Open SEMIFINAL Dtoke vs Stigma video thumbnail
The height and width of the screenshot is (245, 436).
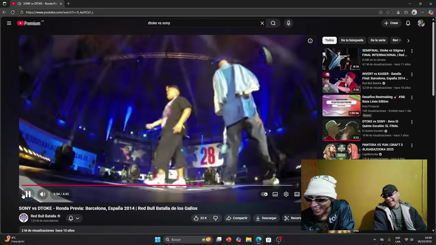pos(341,59)
